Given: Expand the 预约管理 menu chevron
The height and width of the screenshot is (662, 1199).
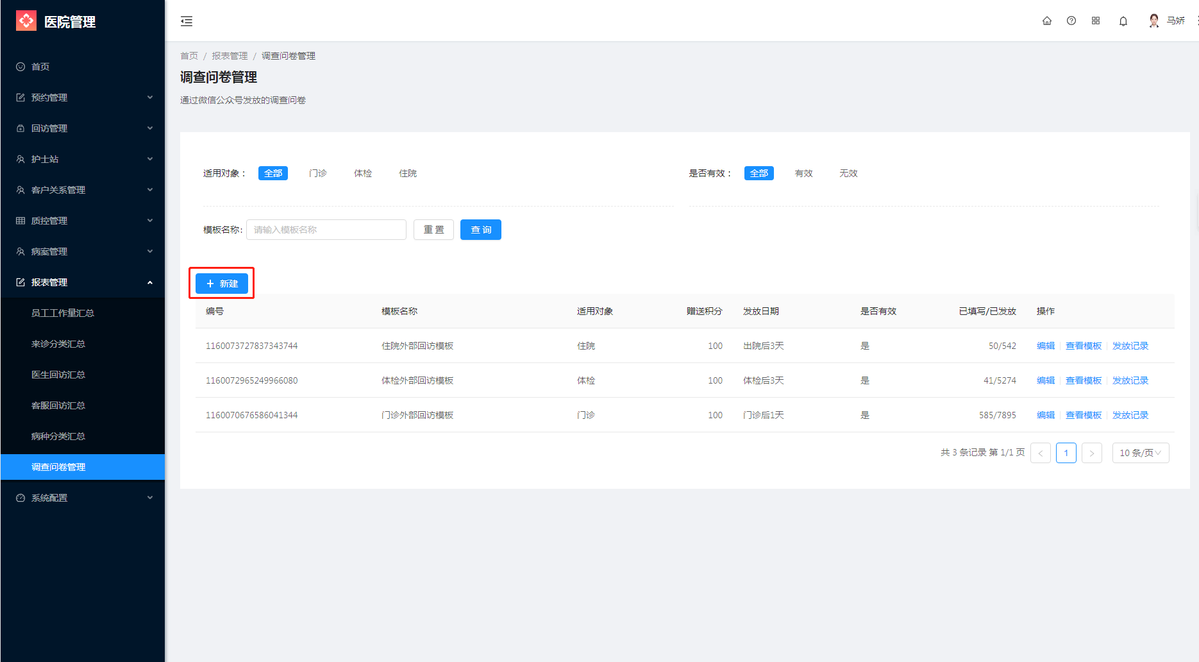Looking at the screenshot, I should coord(150,98).
